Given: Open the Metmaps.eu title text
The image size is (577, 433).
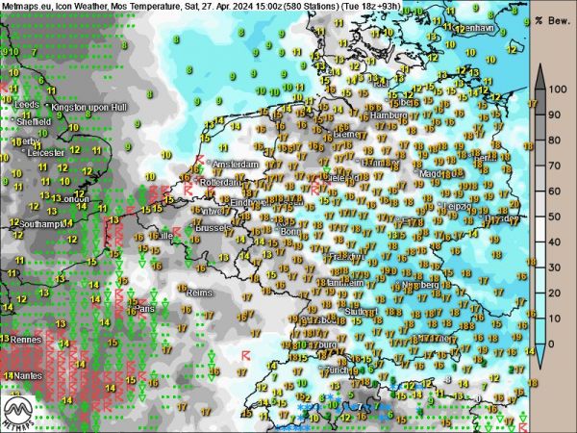Looking at the screenshot, I should click(x=27, y=6).
